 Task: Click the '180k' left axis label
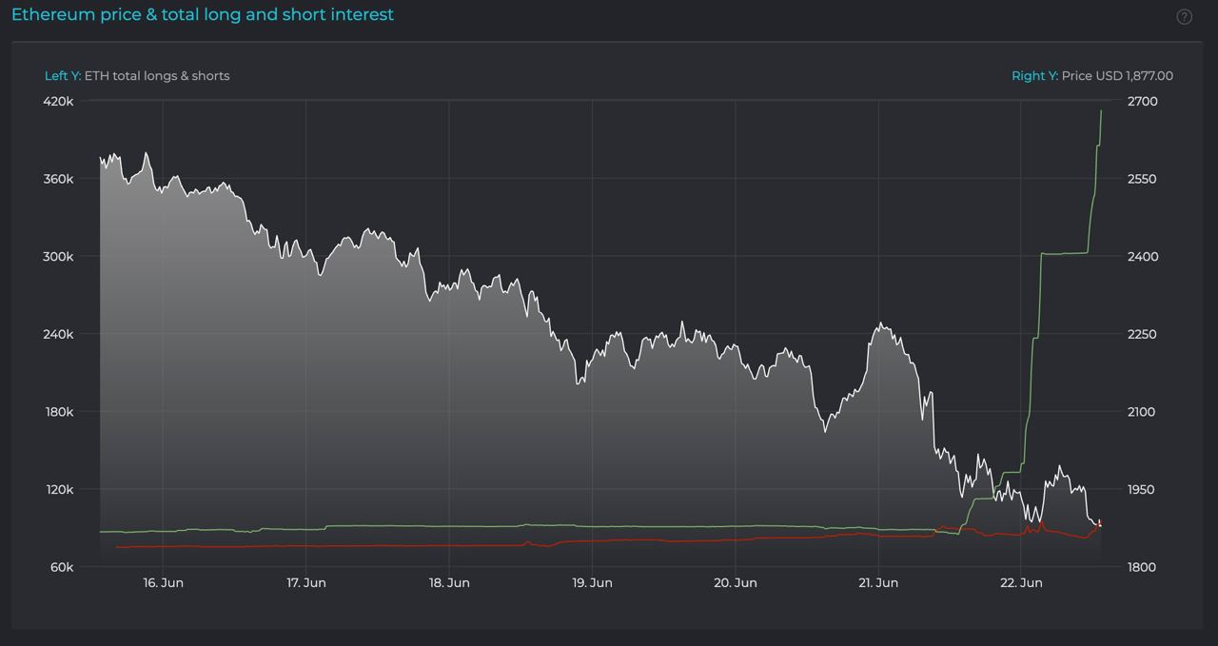(x=59, y=412)
